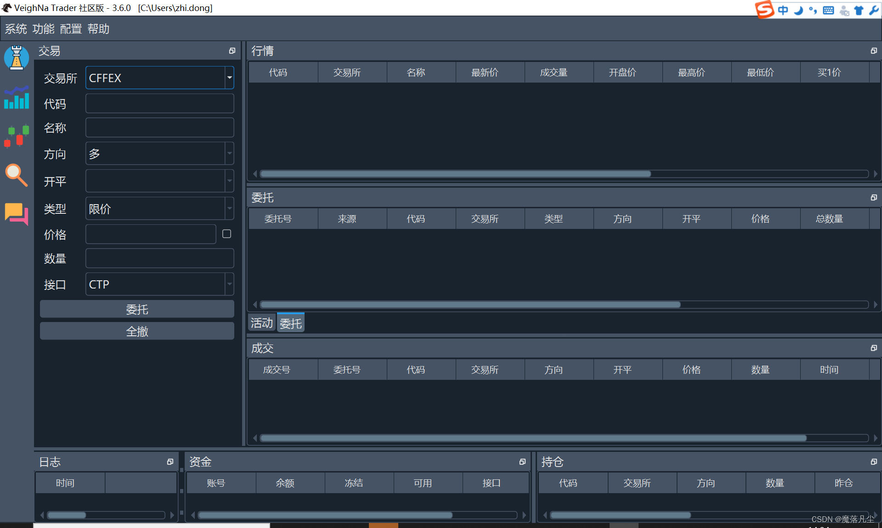Switch to the 活动 tab
Screen dimensions: 882x528
point(261,323)
